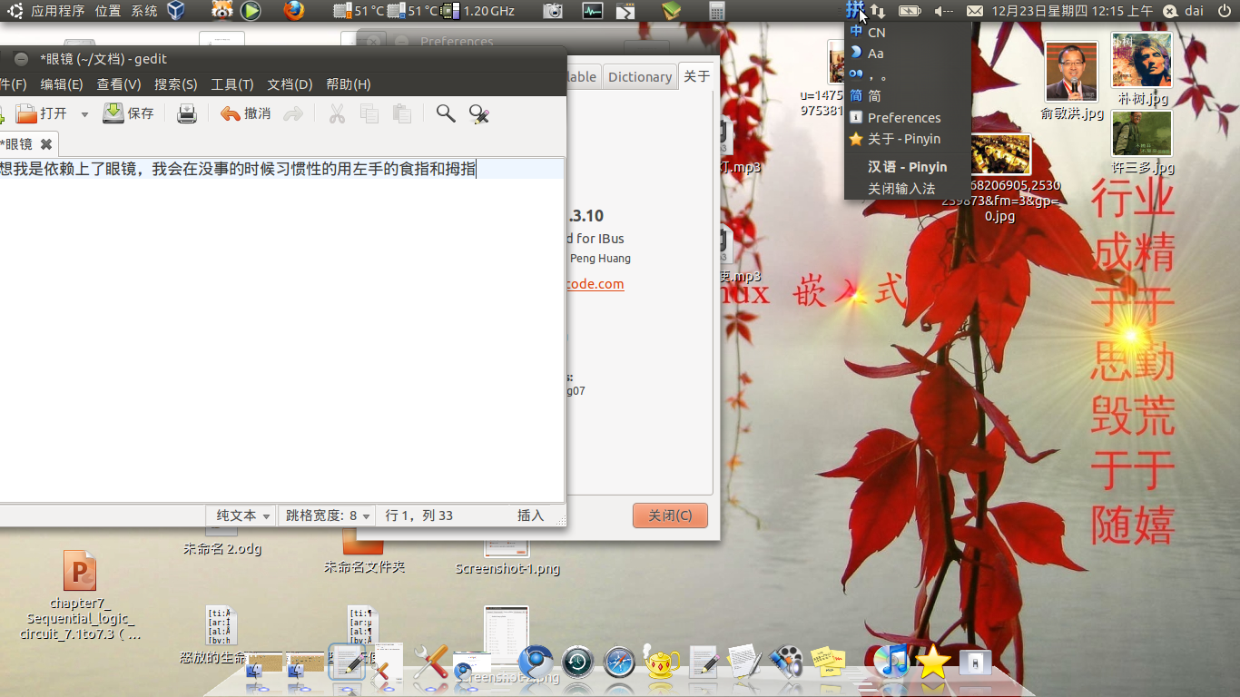
Task: Toggle punctuation width in IBus menu
Action: pyautogui.click(x=908, y=74)
